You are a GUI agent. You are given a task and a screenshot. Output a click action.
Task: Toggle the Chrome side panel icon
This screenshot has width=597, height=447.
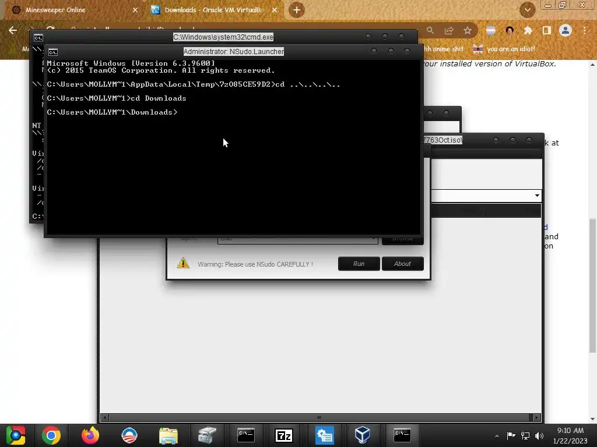[x=547, y=30]
